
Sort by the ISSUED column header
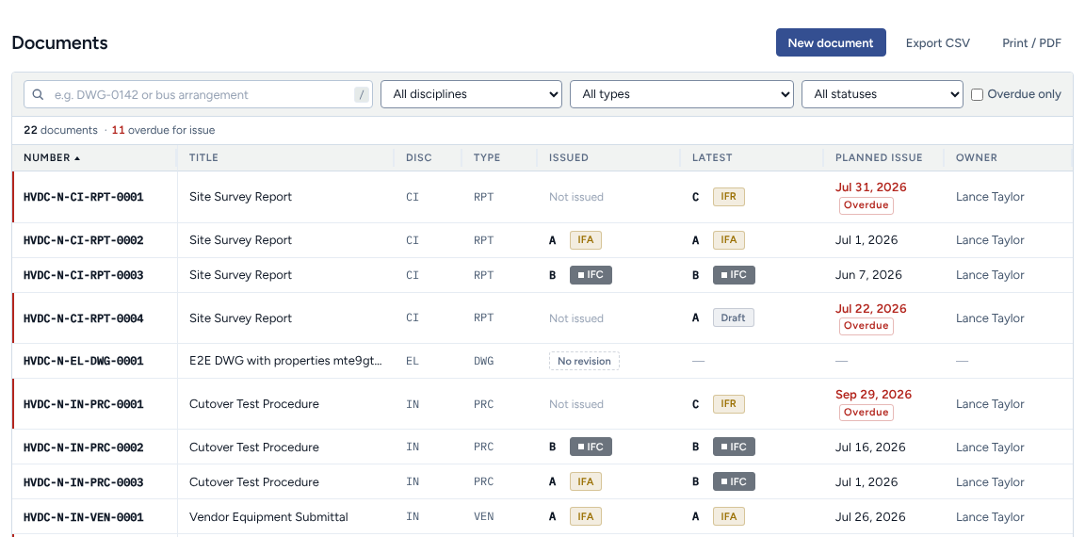pyautogui.click(x=569, y=157)
